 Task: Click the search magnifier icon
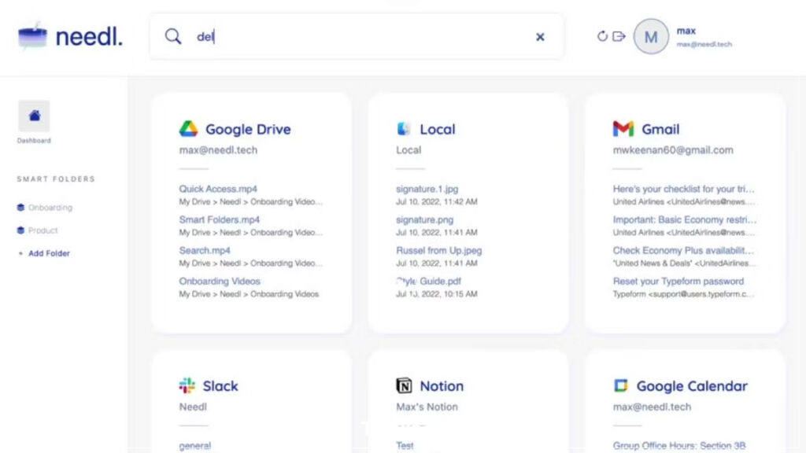[173, 36]
